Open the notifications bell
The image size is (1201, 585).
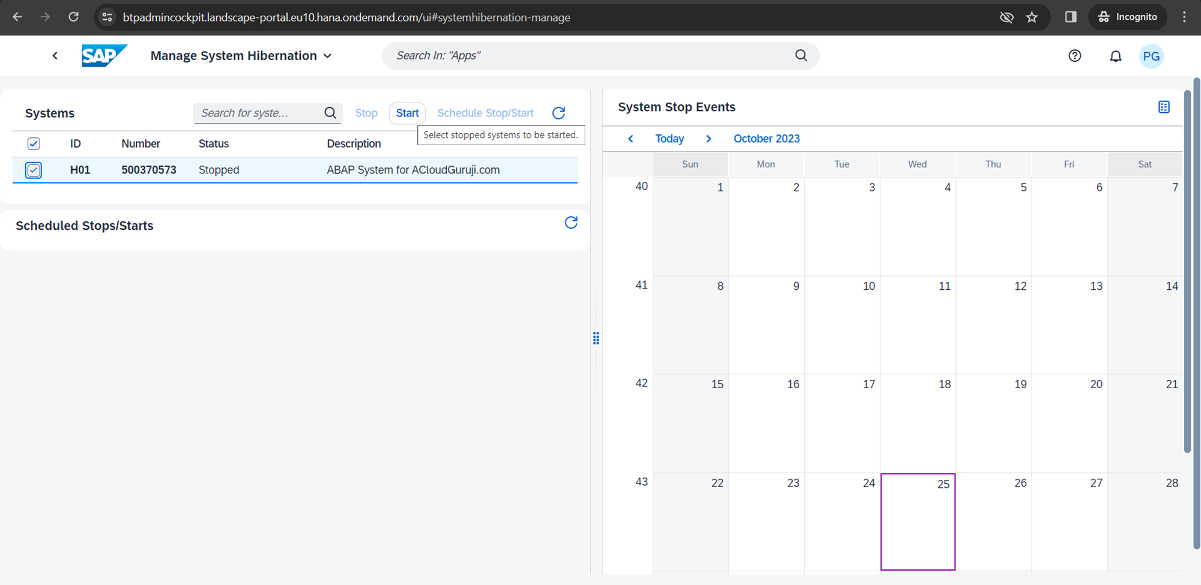point(1115,56)
